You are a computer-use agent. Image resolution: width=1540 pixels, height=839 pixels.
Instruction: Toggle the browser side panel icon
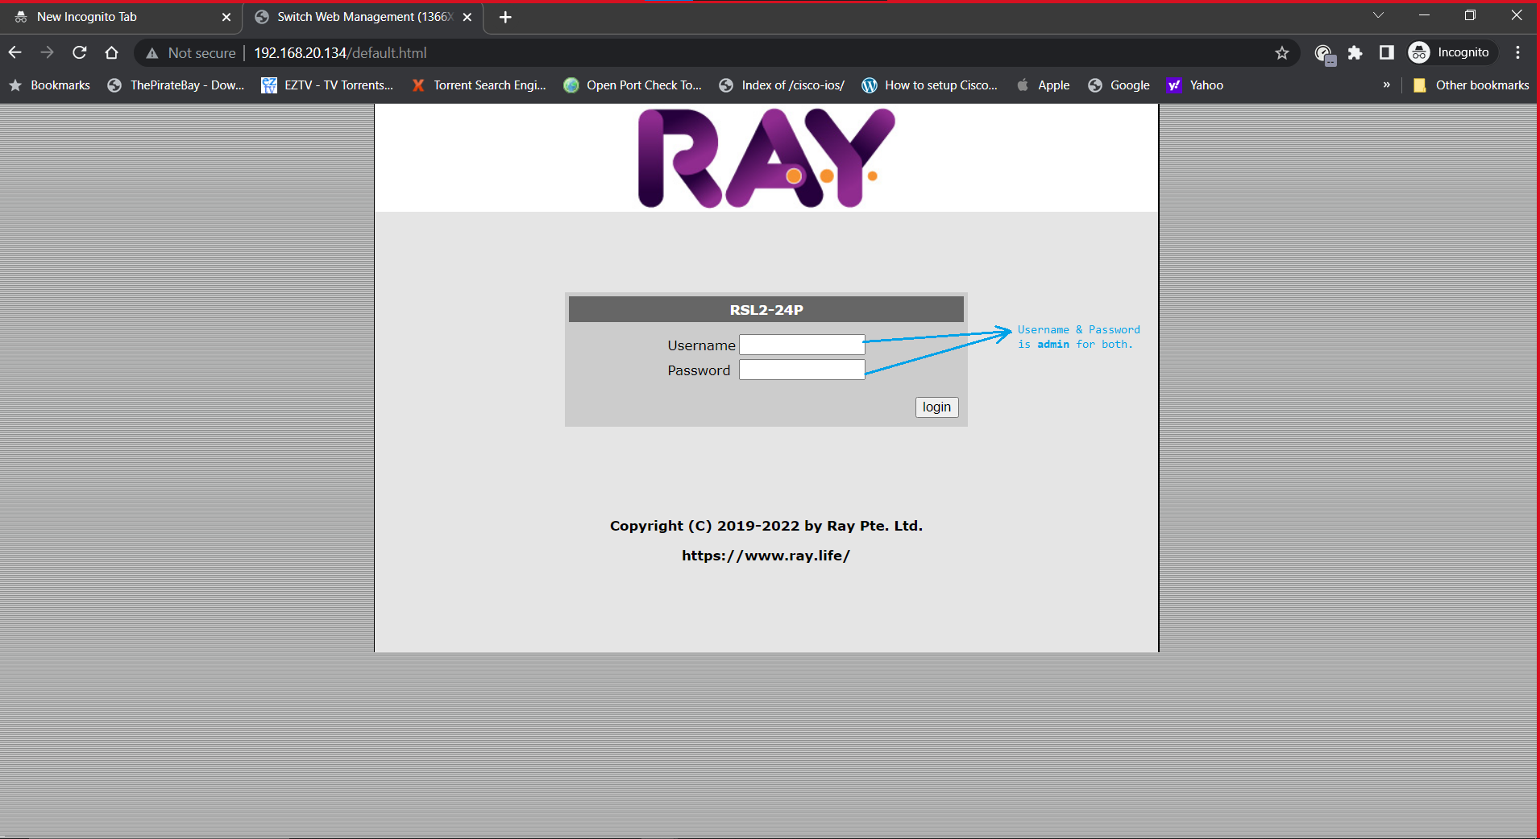1387,52
